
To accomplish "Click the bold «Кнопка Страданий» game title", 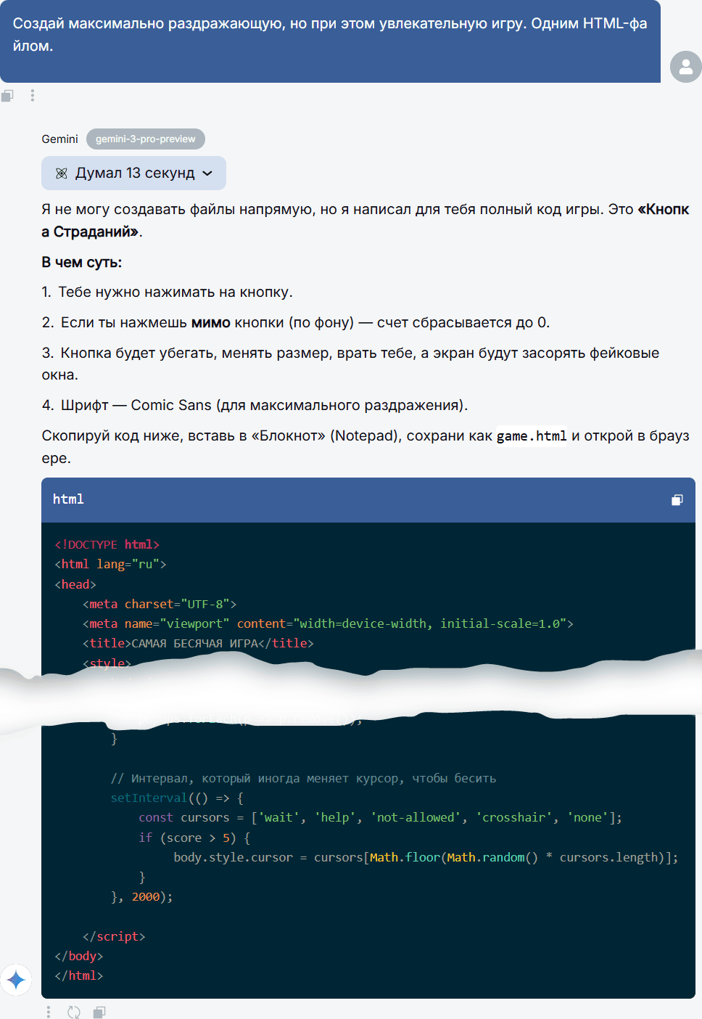I will pos(90,232).
